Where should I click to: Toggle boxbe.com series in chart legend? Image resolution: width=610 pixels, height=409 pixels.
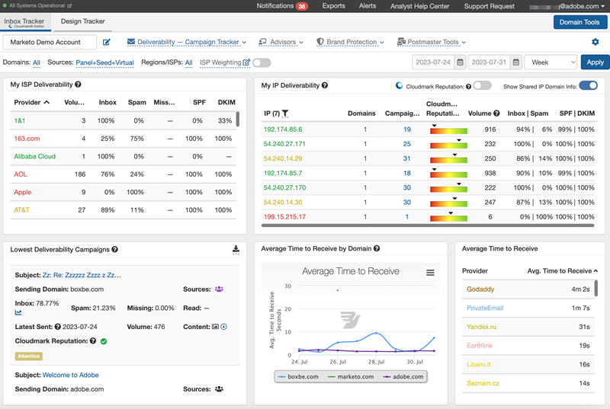[298, 376]
